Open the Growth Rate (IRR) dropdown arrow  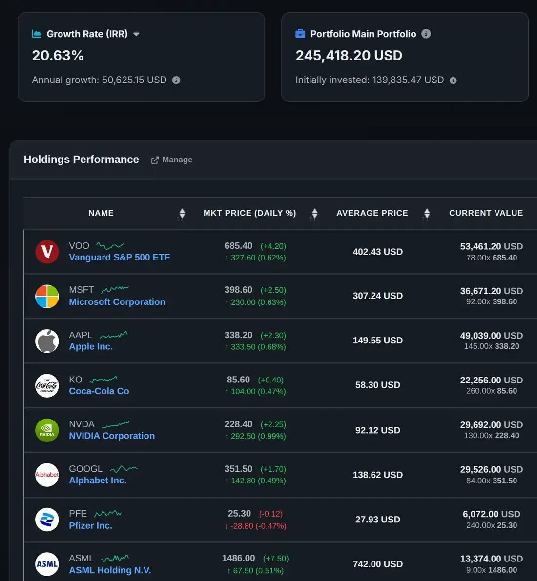pos(136,34)
